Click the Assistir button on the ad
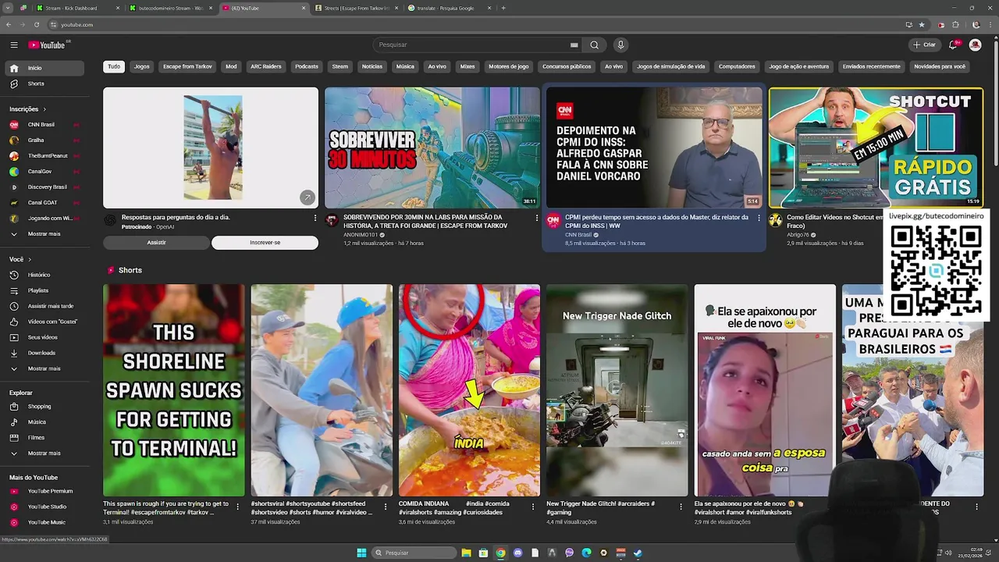The height and width of the screenshot is (562, 999). tap(156, 243)
